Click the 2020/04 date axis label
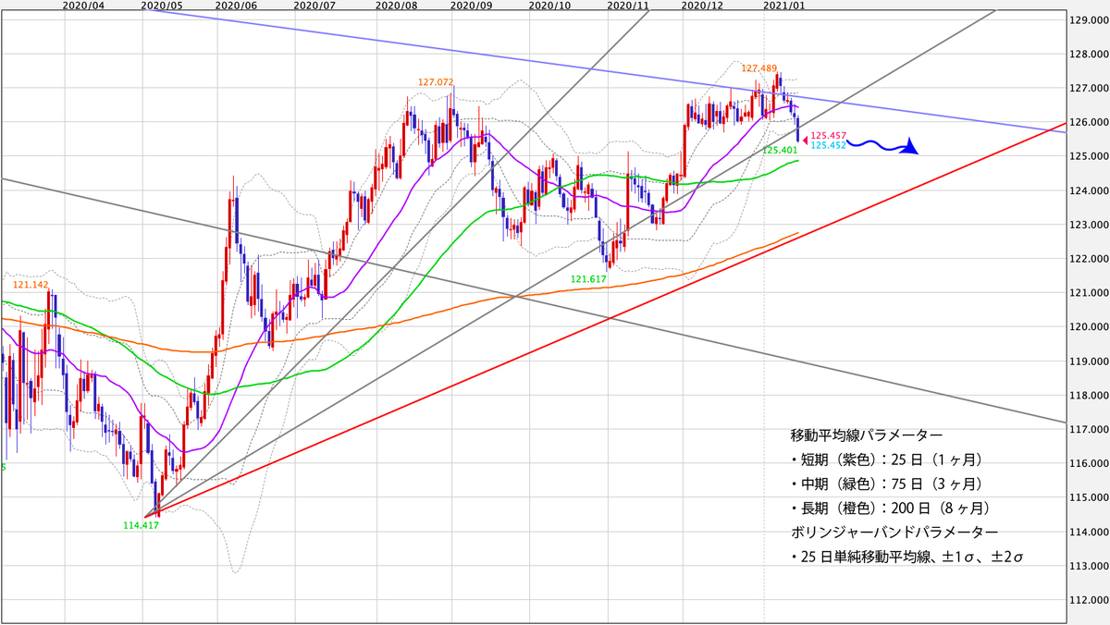 pyautogui.click(x=82, y=6)
